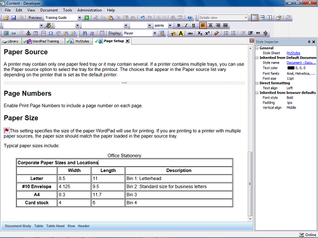This screenshot has height=238, width=318.
Task: Open the MyStyles style sheet link
Action: 293,53
